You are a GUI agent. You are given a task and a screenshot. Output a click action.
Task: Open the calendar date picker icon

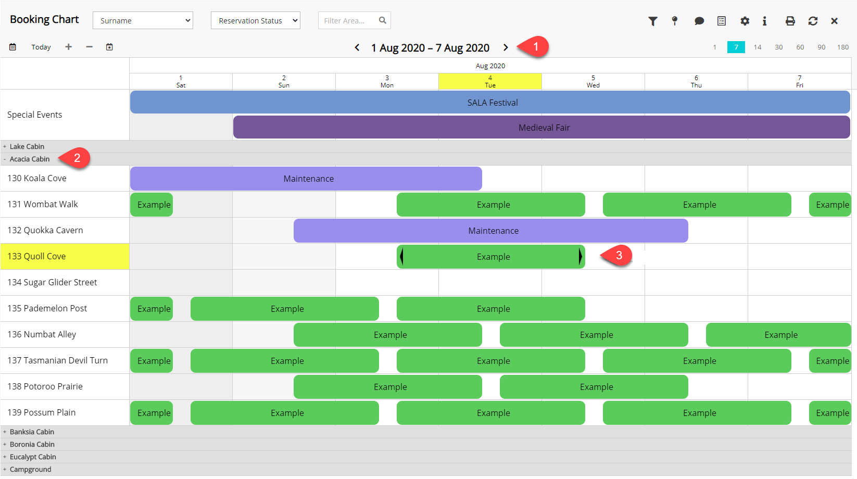pyautogui.click(x=12, y=47)
